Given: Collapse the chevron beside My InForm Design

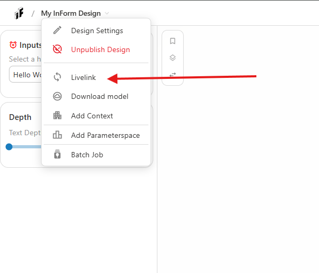Looking at the screenshot, I should [x=107, y=13].
